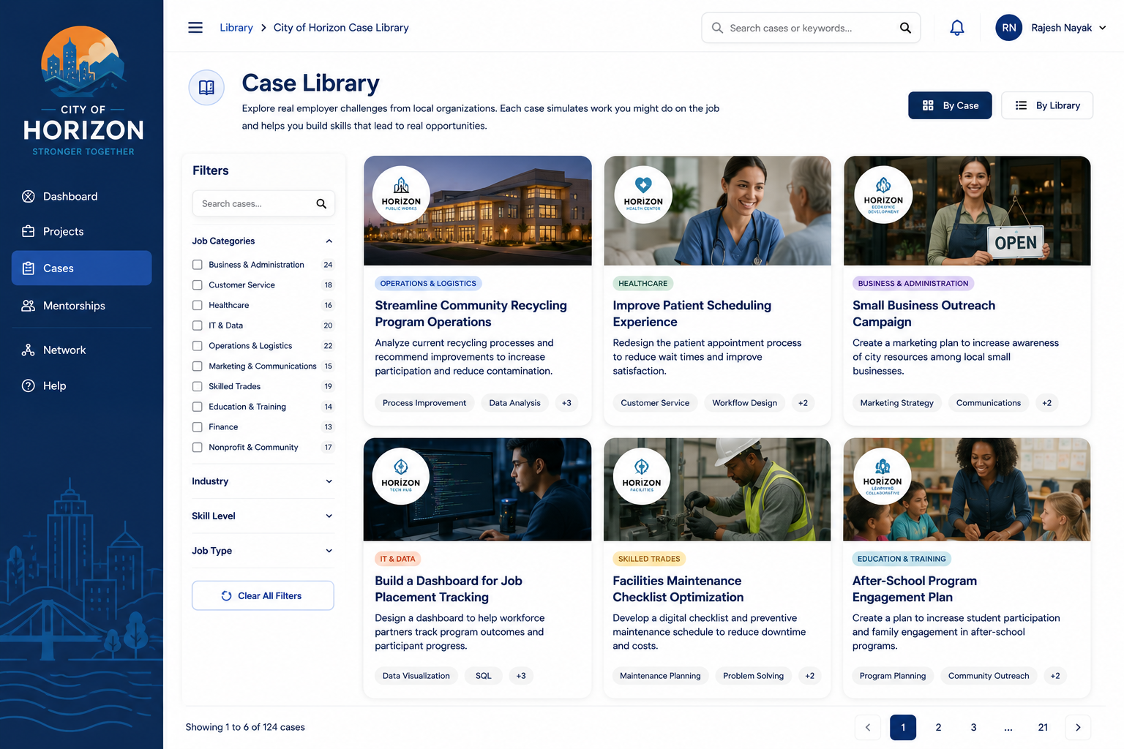The width and height of the screenshot is (1124, 749).
Task: Select current page 1 button
Action: pyautogui.click(x=903, y=727)
